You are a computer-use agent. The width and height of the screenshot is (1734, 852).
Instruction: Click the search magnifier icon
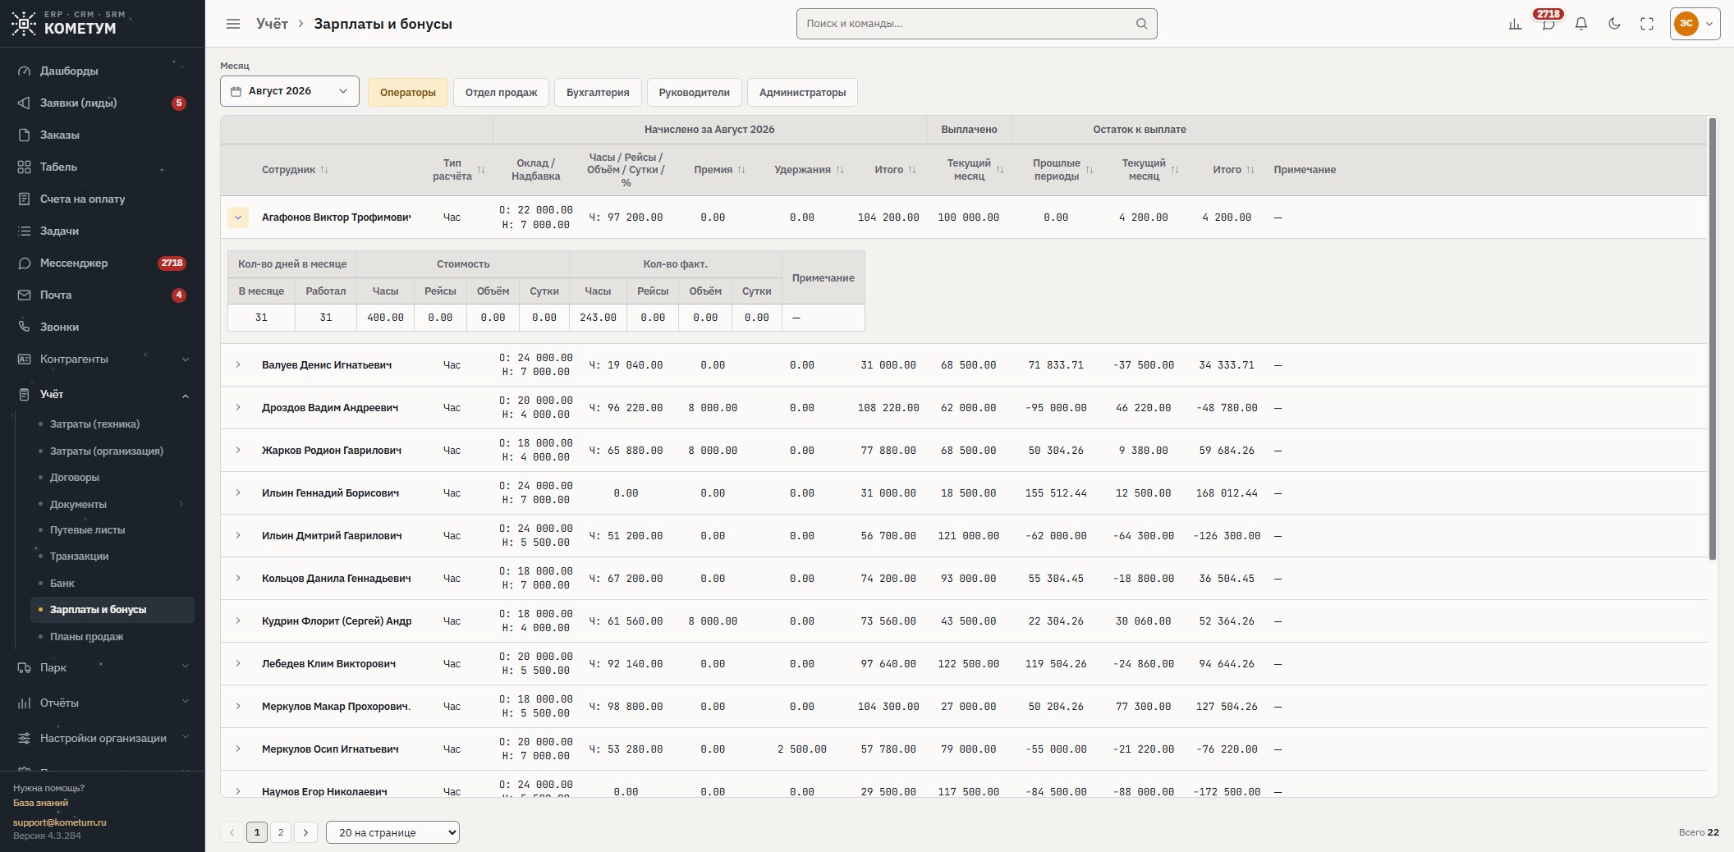[x=1141, y=24]
